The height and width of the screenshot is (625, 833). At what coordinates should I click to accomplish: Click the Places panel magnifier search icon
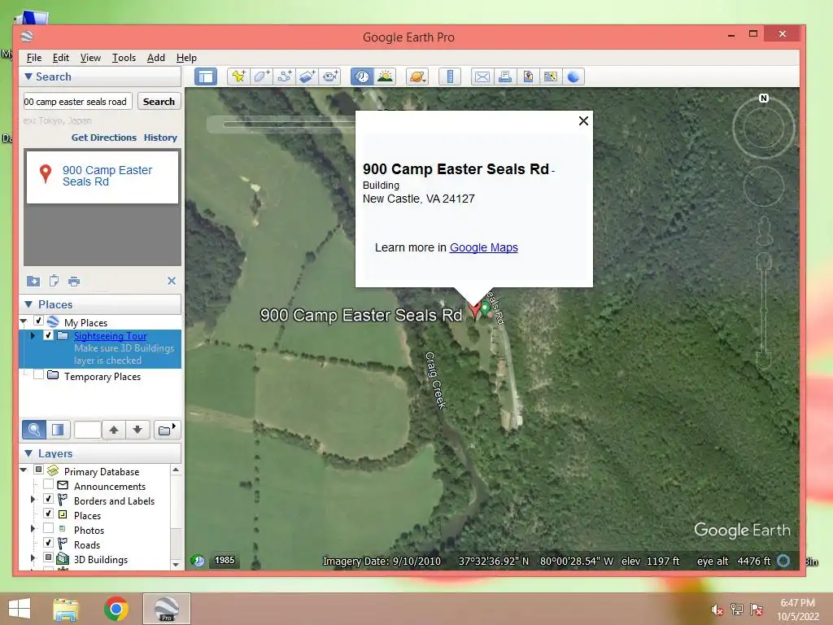pos(34,430)
